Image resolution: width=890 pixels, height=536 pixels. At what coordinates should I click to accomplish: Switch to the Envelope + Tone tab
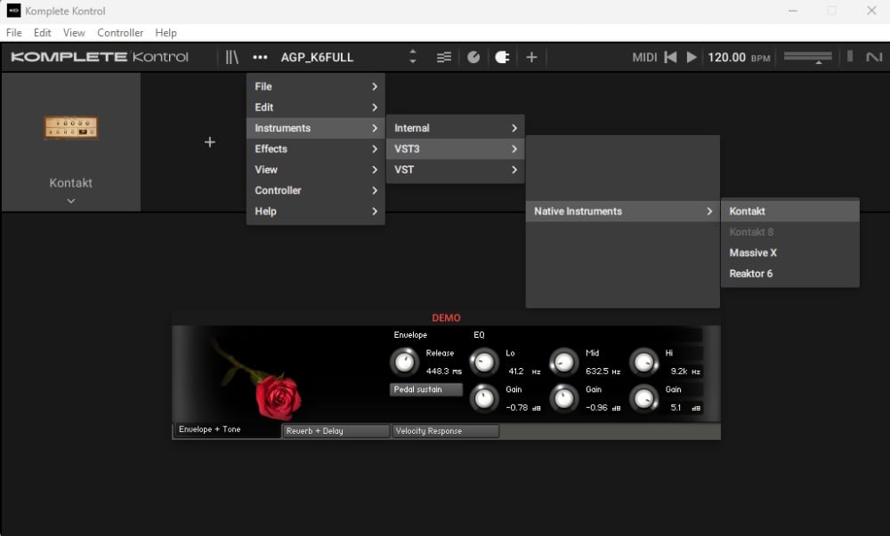tap(226, 429)
